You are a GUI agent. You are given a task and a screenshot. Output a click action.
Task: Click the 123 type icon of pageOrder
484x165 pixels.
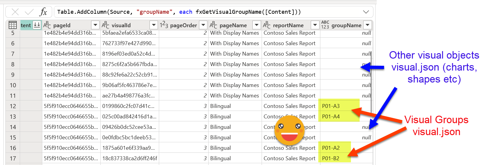164,25
